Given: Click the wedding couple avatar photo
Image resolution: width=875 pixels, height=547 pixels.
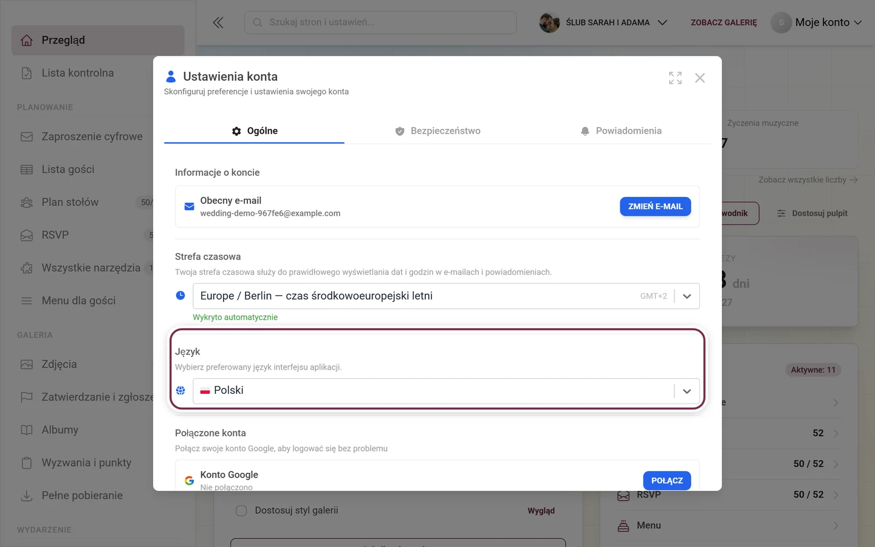Looking at the screenshot, I should point(549,22).
